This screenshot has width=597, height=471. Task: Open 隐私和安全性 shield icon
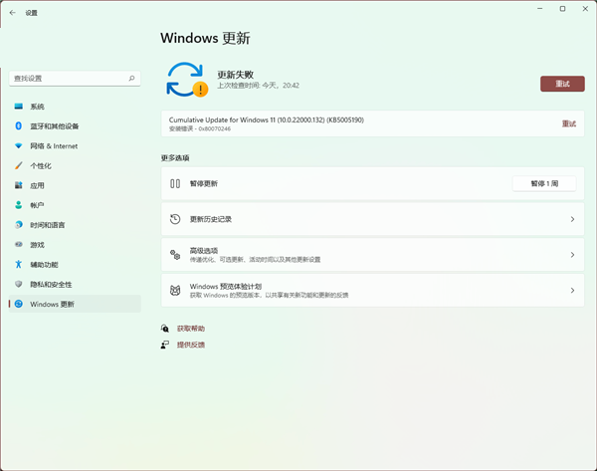[x=18, y=284]
